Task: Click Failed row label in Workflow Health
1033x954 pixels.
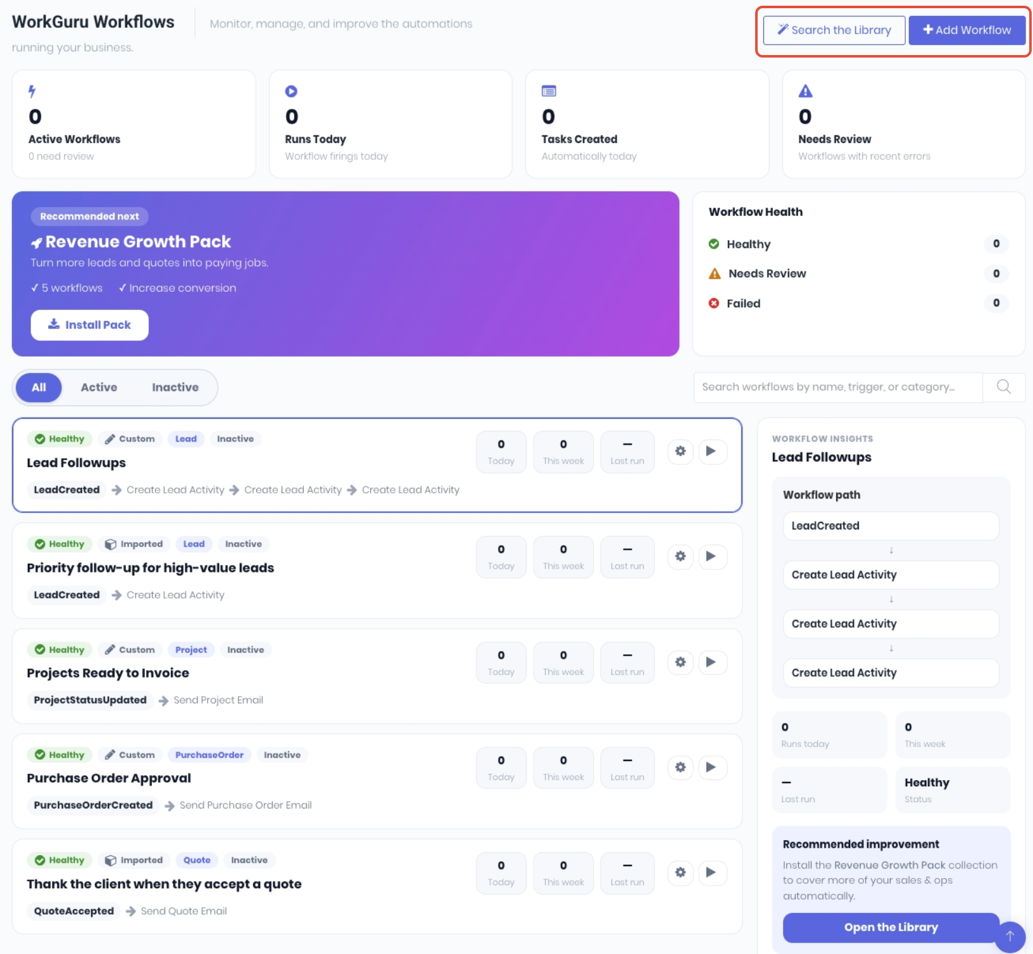Action: [744, 304]
